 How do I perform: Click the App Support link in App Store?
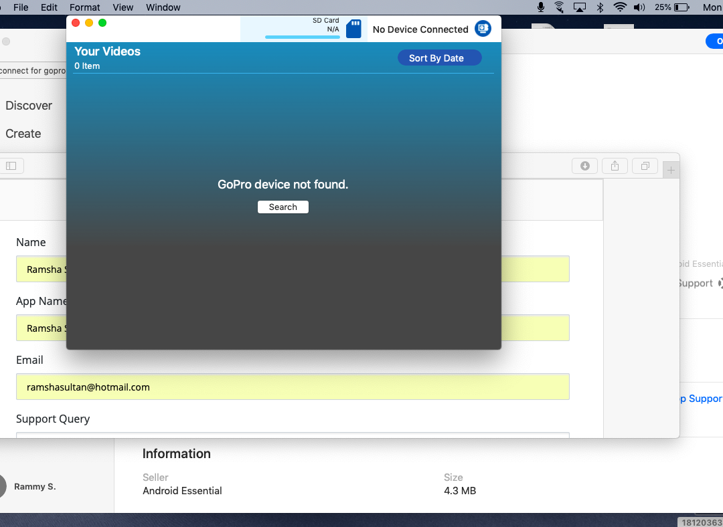pos(702,399)
